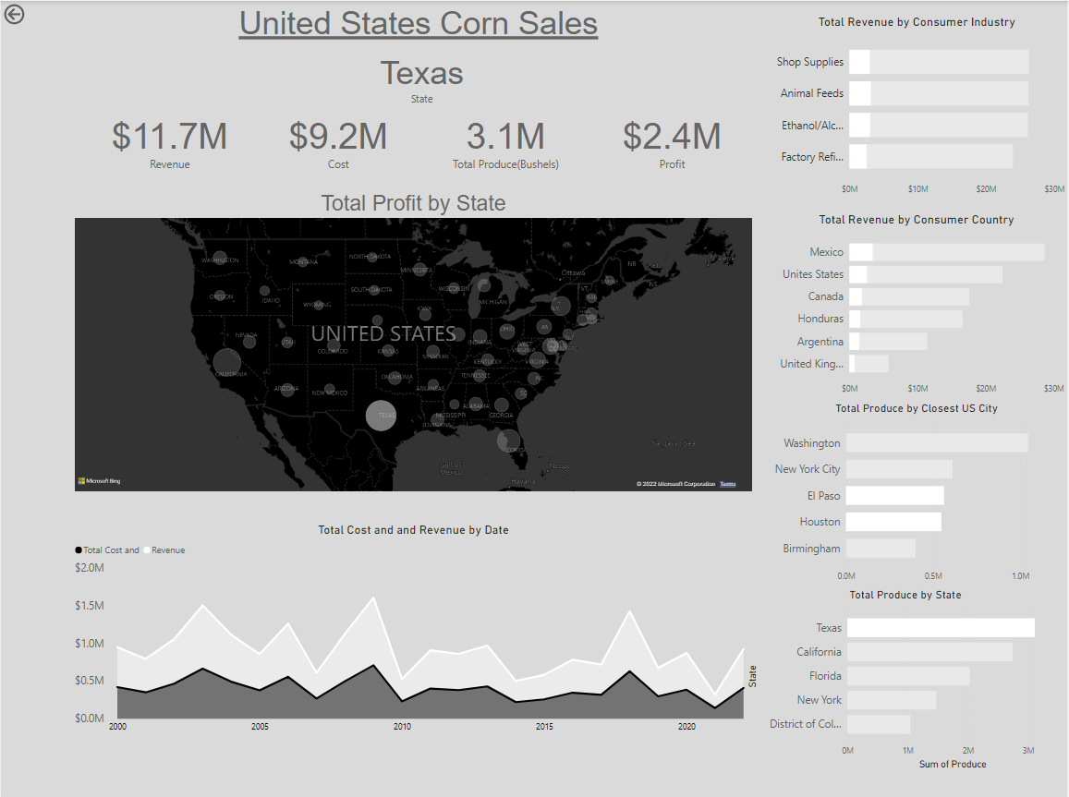Select the Florida bubble on the map
Screen dimensions: 1069x797
(508, 441)
